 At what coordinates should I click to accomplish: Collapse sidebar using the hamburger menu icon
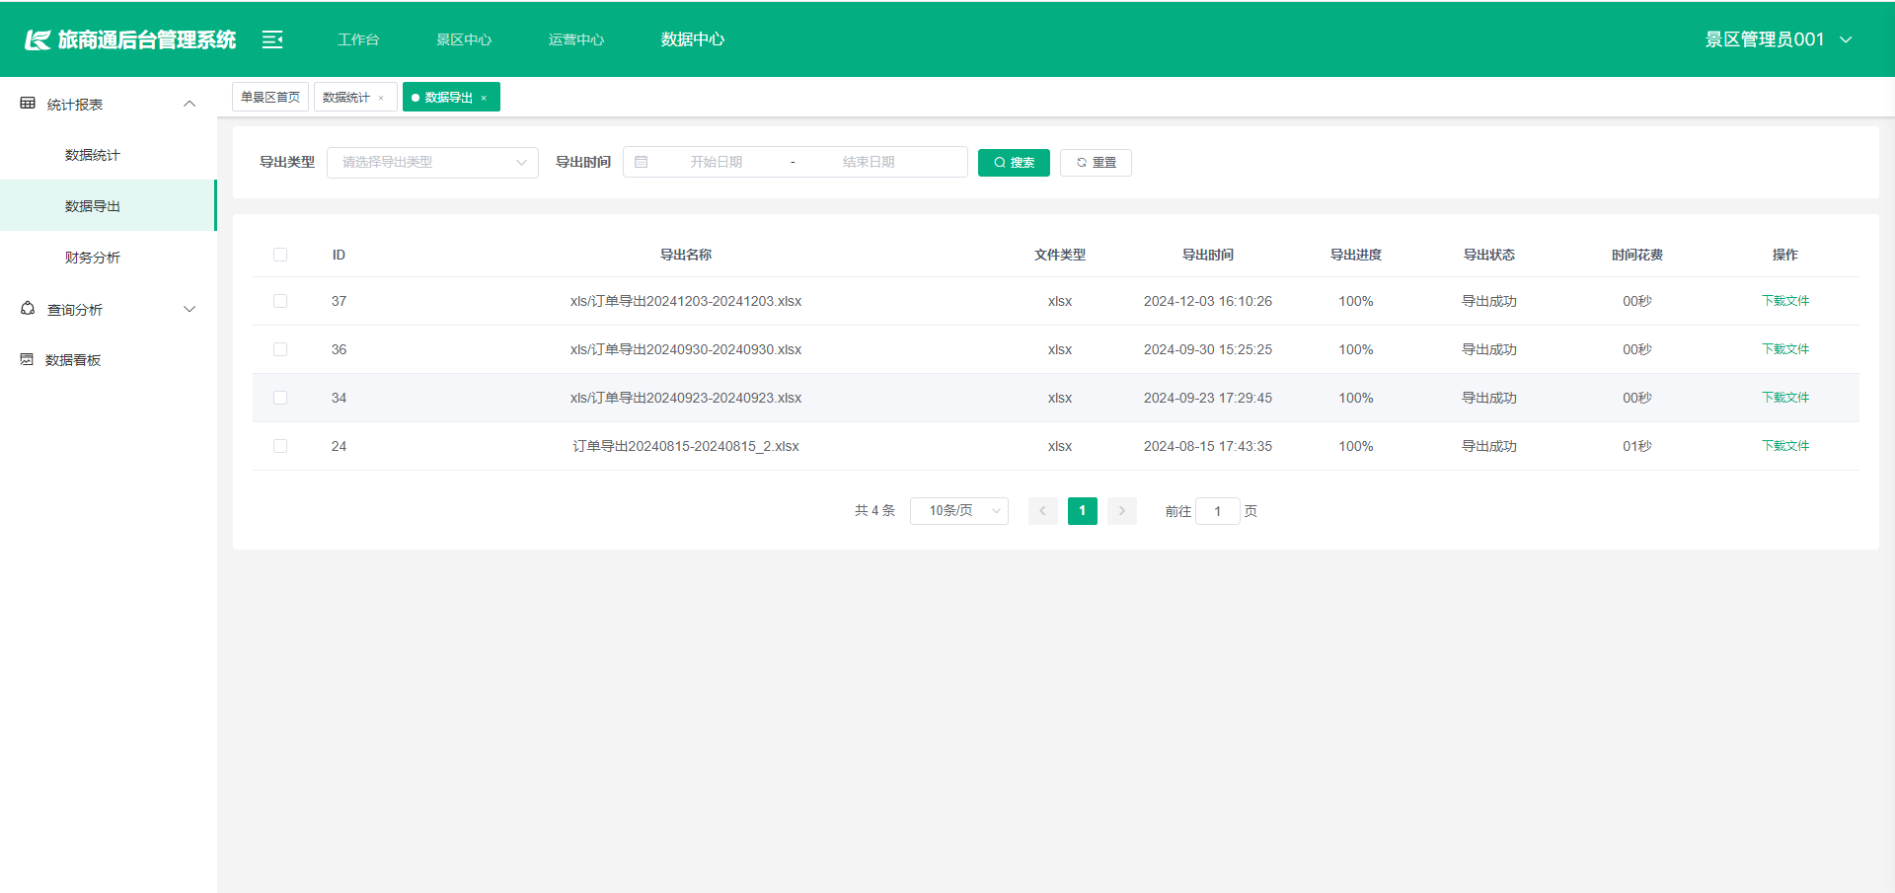click(272, 39)
